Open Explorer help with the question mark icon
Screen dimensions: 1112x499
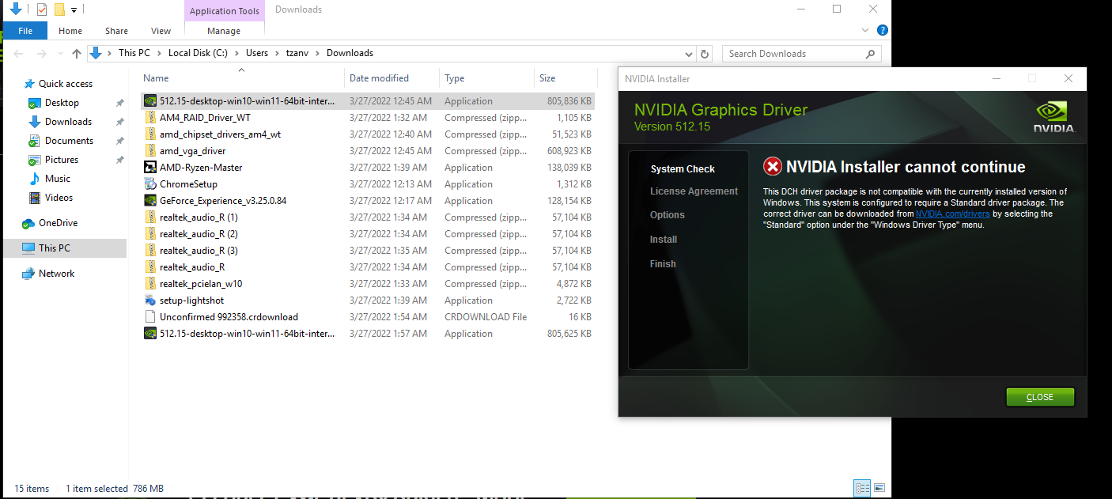point(882,30)
